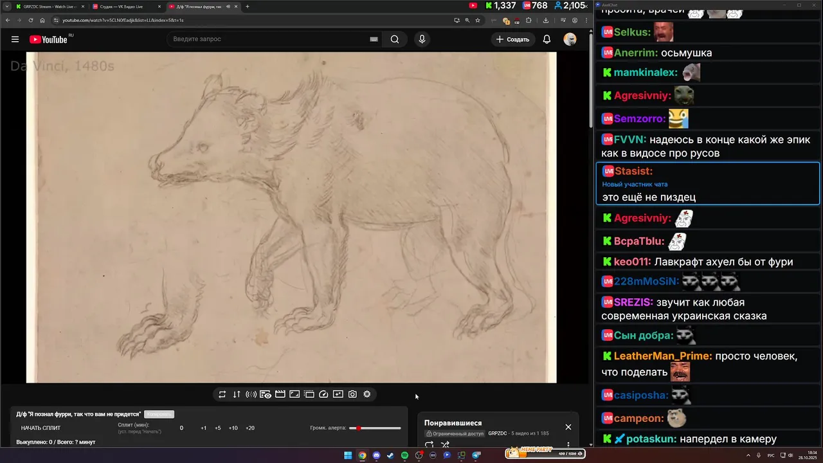This screenshot has width=823, height=463.
Task: Click the up-down arrows icon in player toolbar
Action: (237, 394)
